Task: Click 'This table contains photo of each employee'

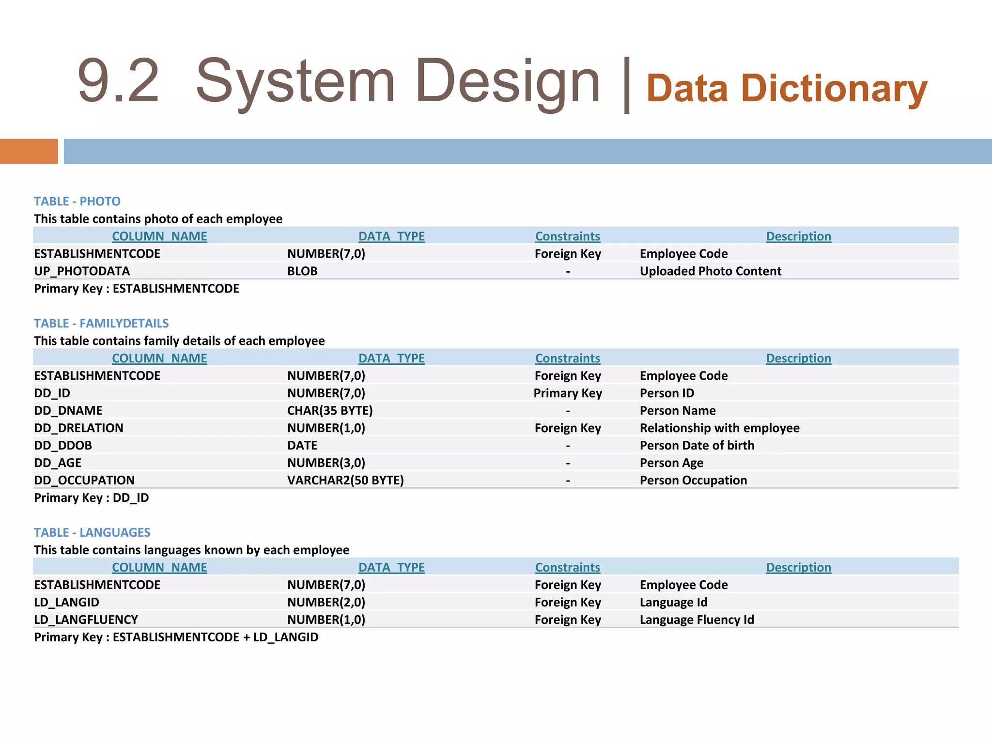Action: pyautogui.click(x=158, y=219)
